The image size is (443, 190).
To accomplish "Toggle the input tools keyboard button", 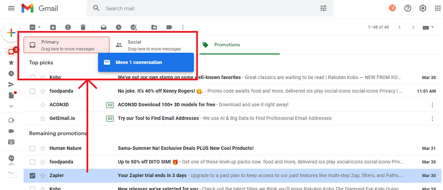I will coord(426,27).
